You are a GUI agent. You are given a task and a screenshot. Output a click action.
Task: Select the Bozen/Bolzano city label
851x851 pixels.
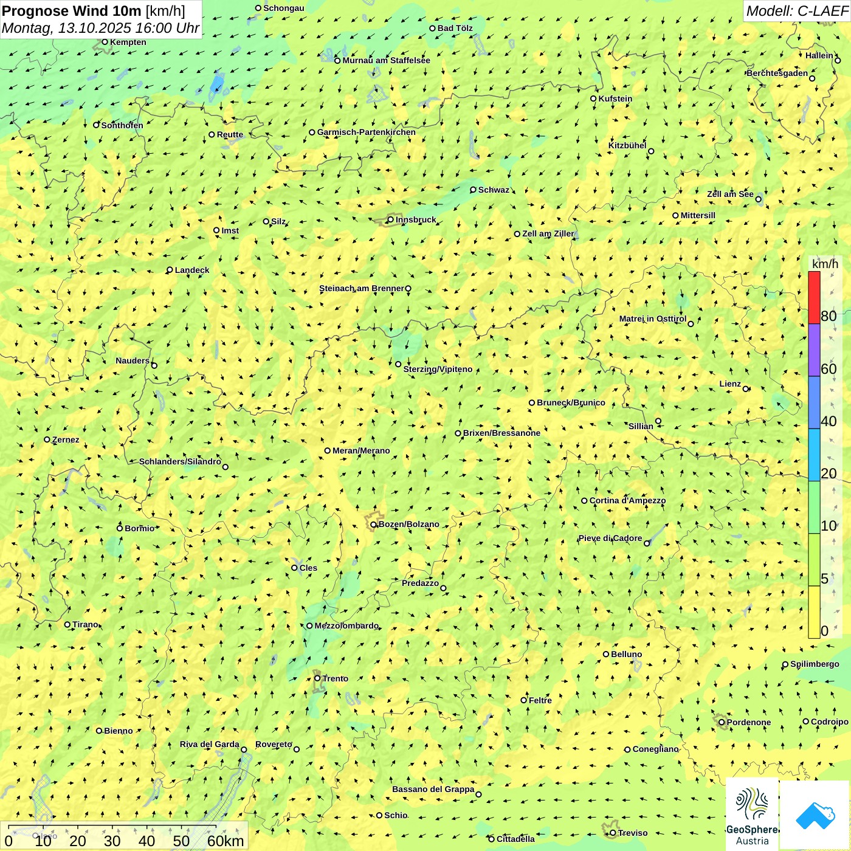pos(408,524)
